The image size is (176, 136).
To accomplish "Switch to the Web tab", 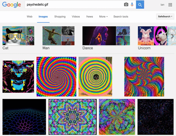I will coord(30,17).
